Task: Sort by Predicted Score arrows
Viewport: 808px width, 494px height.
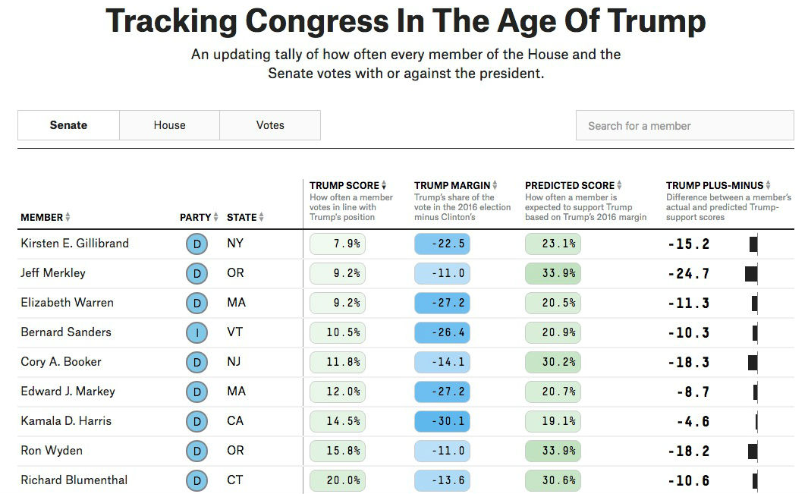Action: (619, 185)
